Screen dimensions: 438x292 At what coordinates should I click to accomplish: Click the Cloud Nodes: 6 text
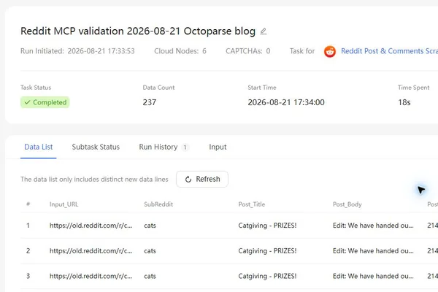(x=180, y=51)
